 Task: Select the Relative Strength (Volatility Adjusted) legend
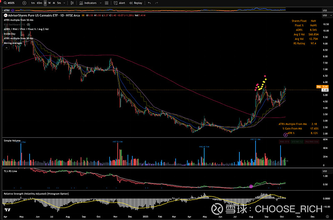tap(36, 194)
